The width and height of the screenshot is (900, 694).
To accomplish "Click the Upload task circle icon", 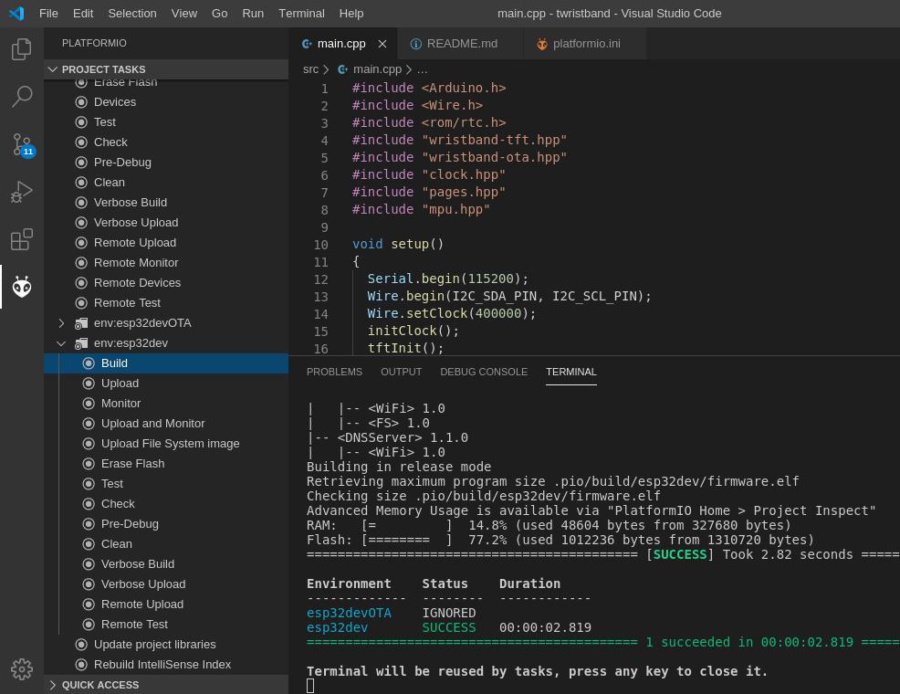I will click(x=89, y=384).
